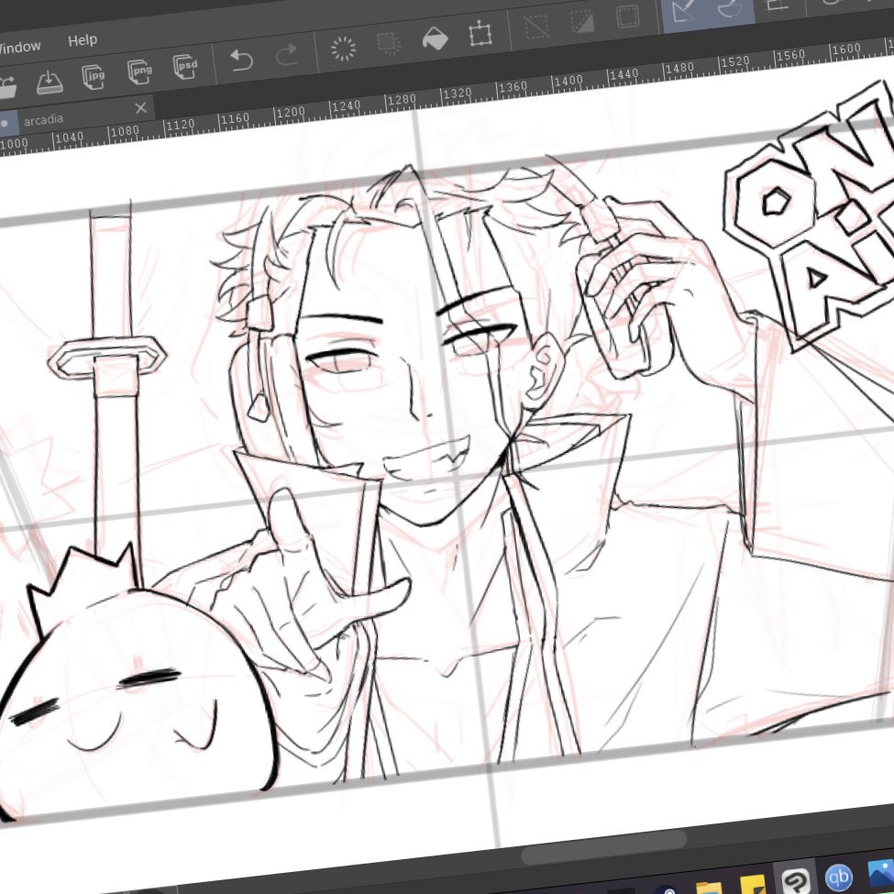Open the yellow Sticky Notes taskbar icon
Image resolution: width=894 pixels, height=894 pixels.
[753, 884]
